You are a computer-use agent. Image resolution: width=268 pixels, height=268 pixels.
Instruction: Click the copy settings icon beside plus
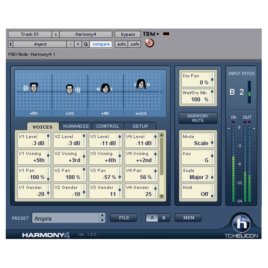[x=86, y=44]
